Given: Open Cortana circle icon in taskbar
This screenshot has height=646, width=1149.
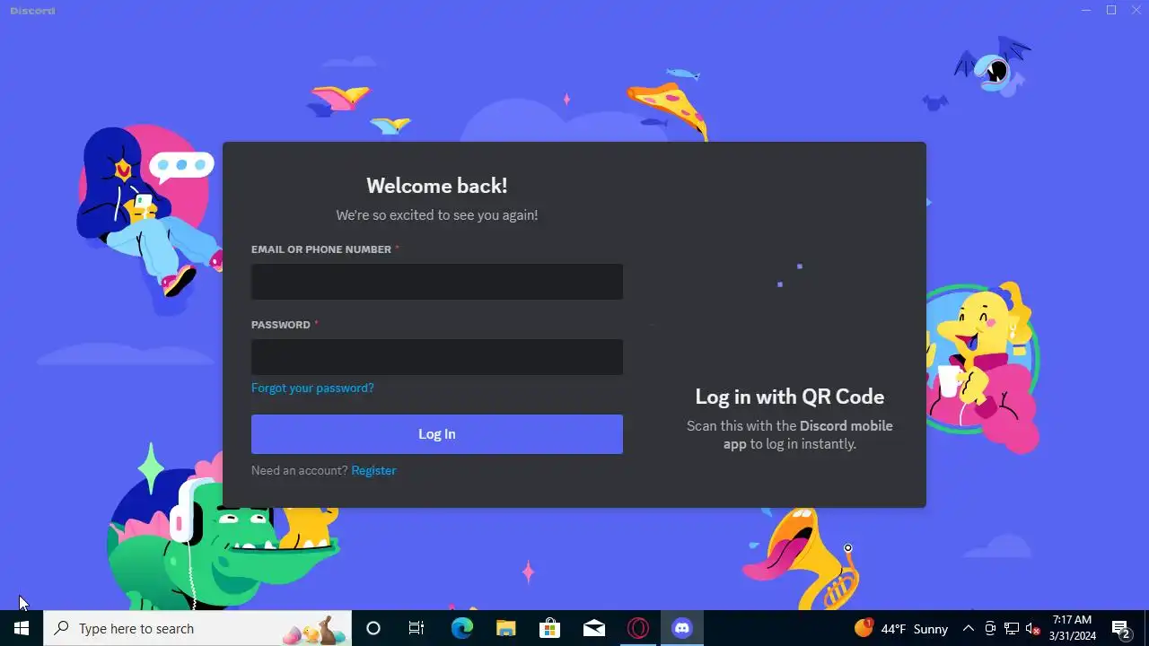Looking at the screenshot, I should tap(373, 628).
